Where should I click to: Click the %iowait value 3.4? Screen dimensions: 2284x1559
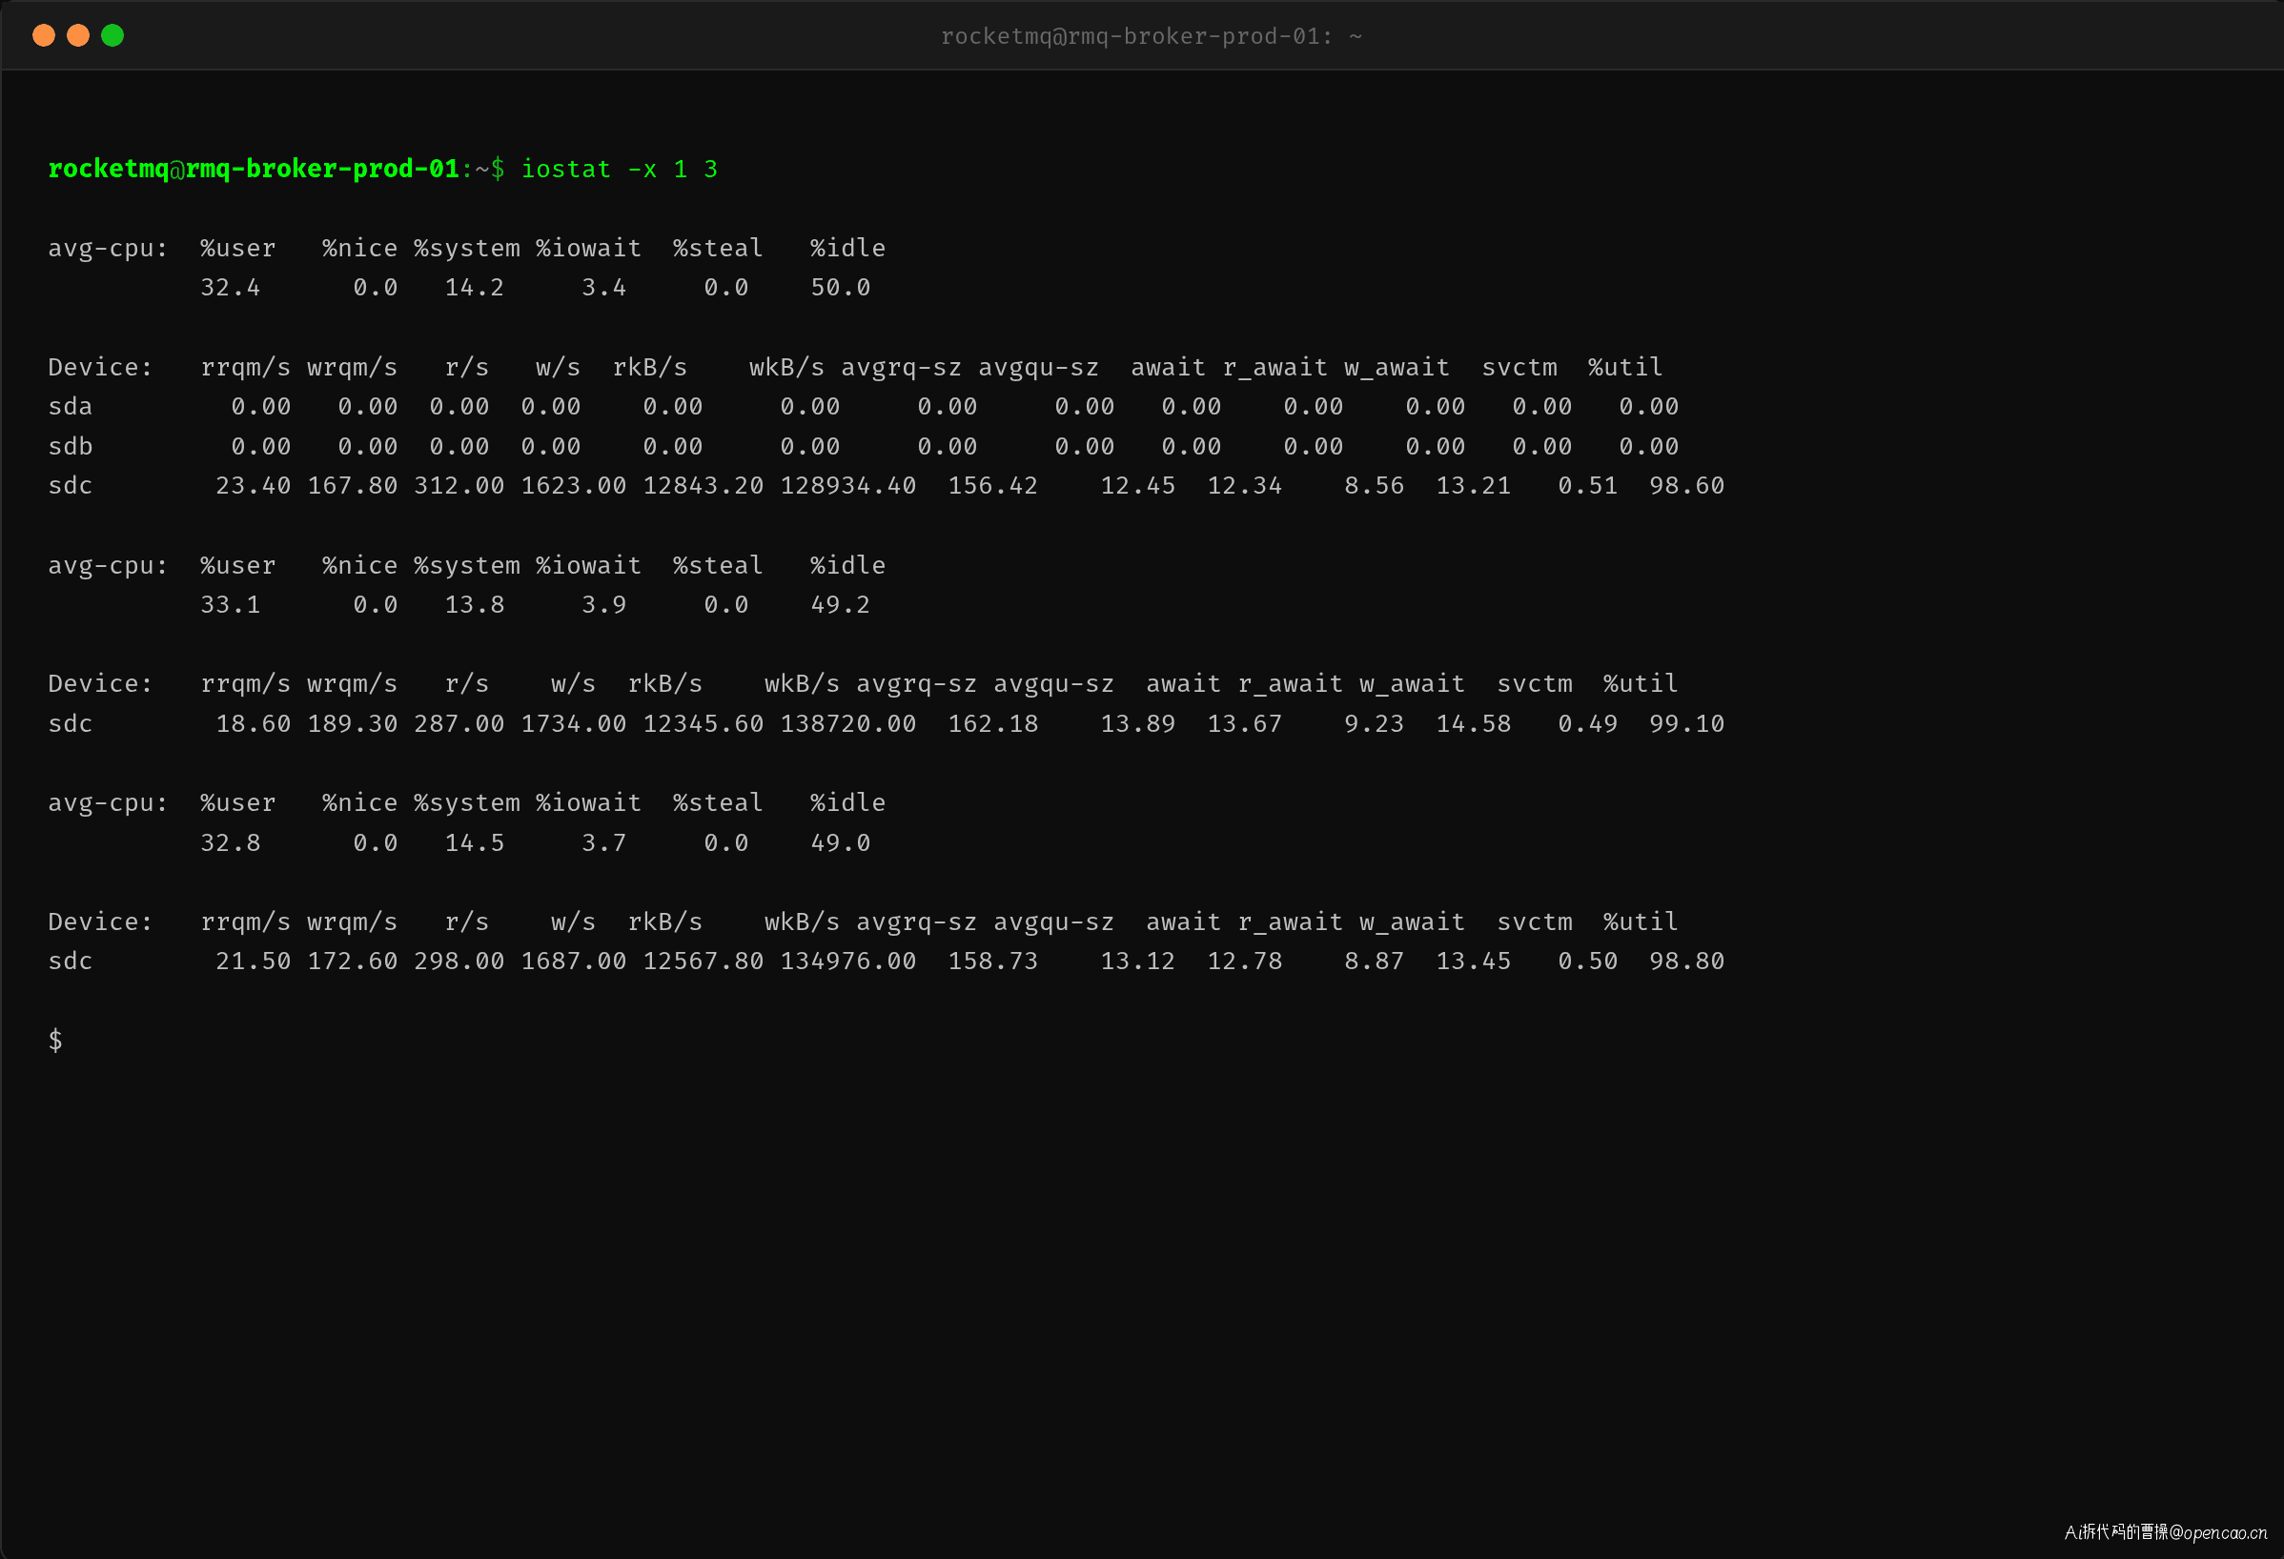(x=603, y=288)
